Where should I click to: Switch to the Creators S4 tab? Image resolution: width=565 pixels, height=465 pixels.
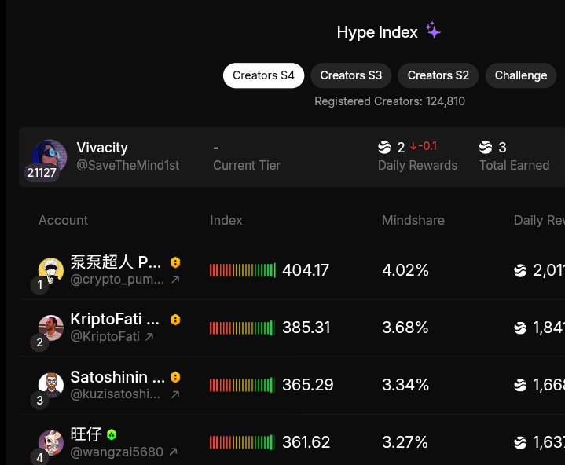tap(263, 75)
